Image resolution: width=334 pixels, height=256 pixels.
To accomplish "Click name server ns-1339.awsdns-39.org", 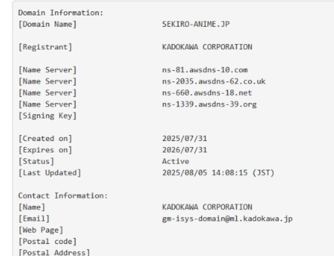I will tap(209, 104).
